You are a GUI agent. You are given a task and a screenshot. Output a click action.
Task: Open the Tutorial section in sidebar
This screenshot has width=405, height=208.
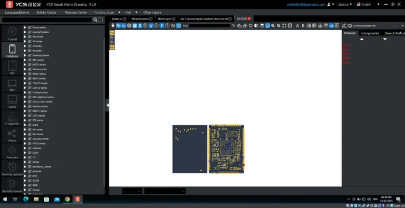12,34
